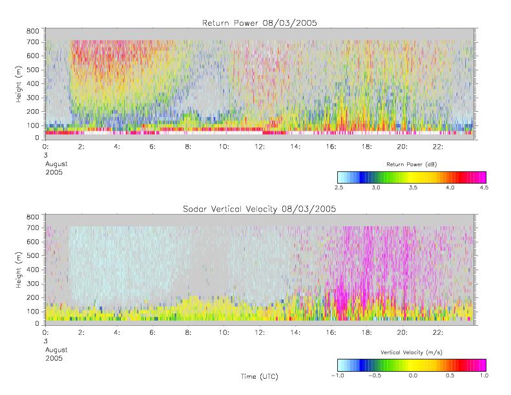Click 'Height (m)' label of Return Power plot
The width and height of the screenshot is (511, 395).
point(19,84)
